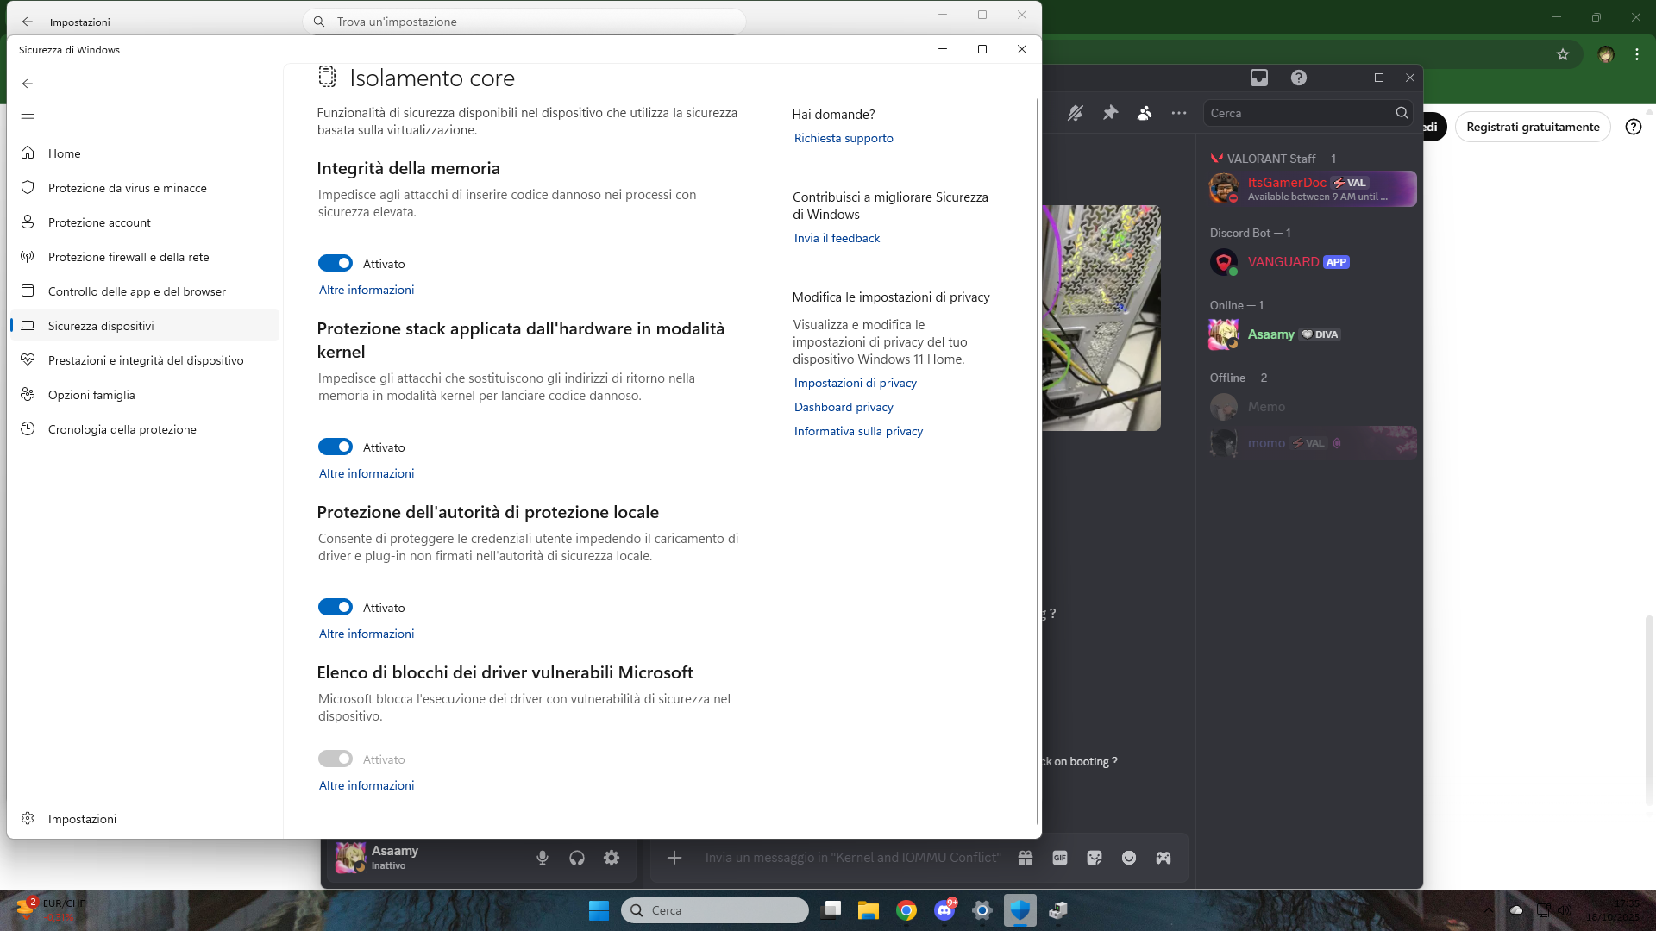
Task: Open Discord emoji picker
Action: point(1129,858)
